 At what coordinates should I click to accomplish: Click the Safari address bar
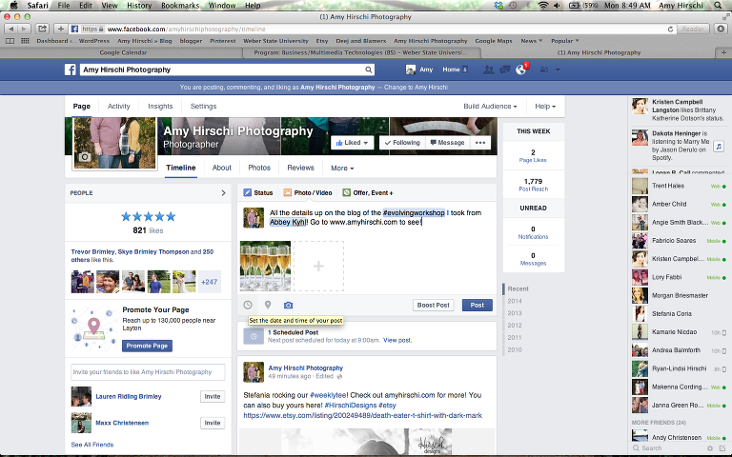tap(374, 29)
